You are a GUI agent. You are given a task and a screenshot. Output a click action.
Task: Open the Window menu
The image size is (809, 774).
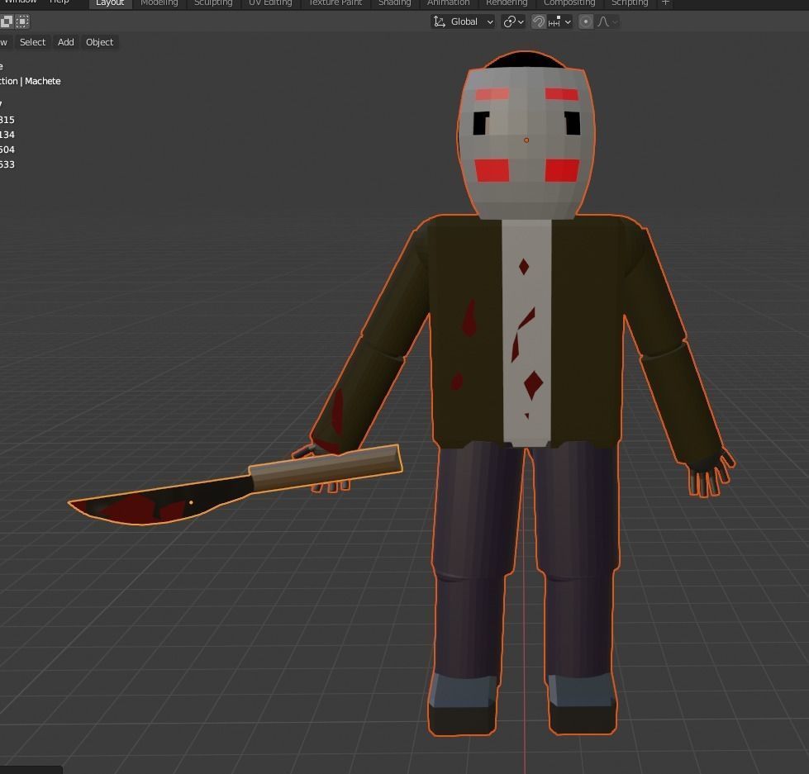coord(21,2)
